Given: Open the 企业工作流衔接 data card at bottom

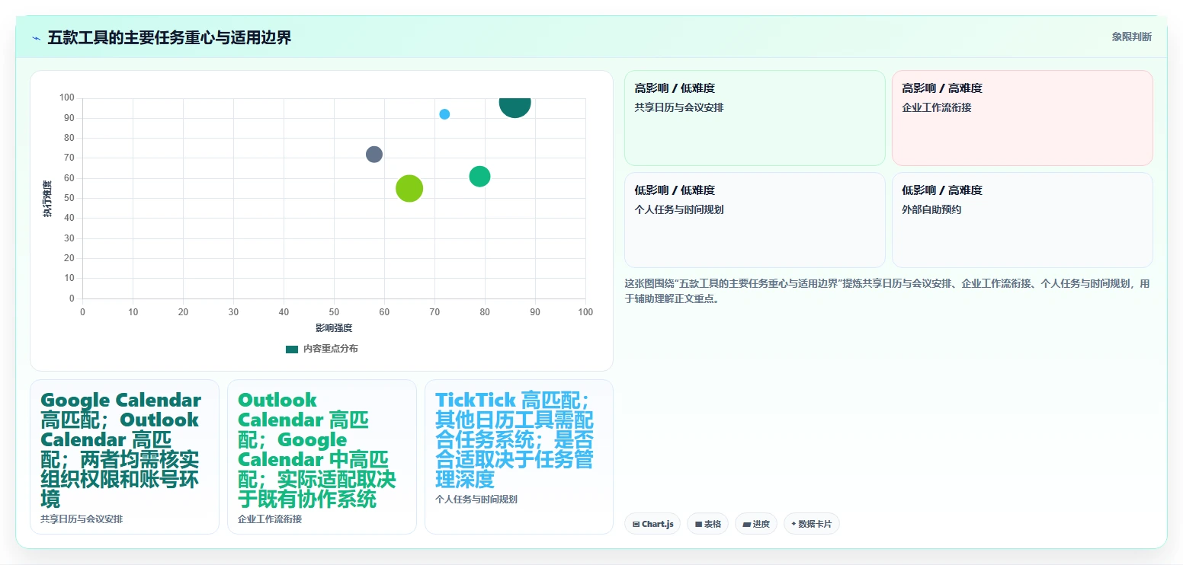Looking at the screenshot, I should coord(322,457).
